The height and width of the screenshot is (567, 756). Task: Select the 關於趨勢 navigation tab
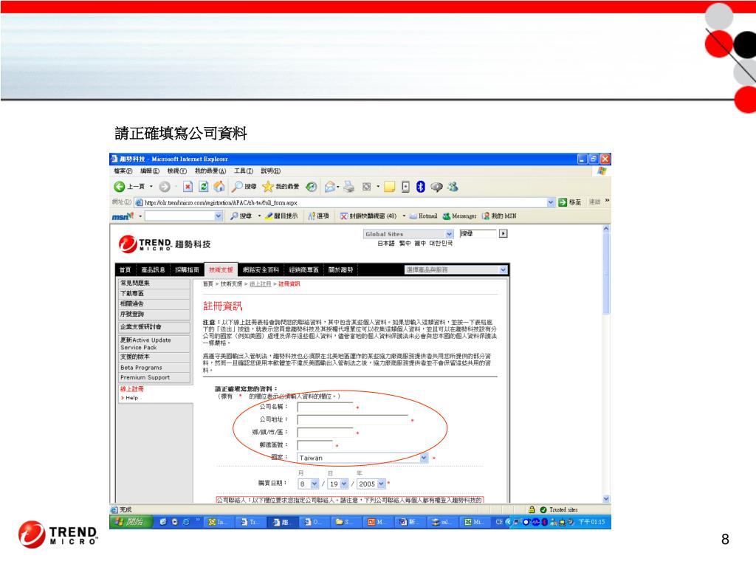coord(341,269)
